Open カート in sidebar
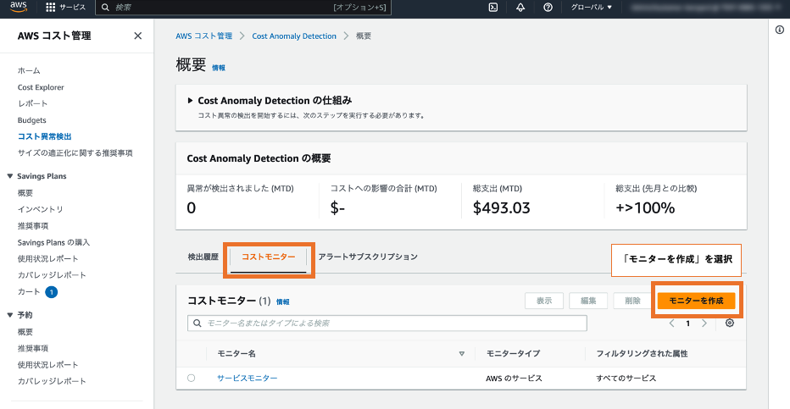The width and height of the screenshot is (790, 409). [x=29, y=292]
